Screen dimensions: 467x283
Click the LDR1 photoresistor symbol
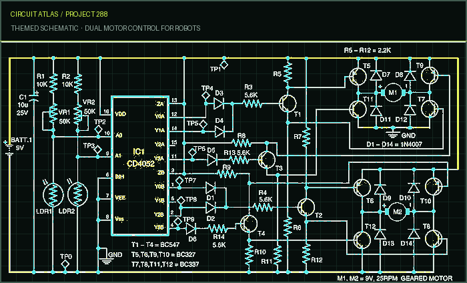coord(53,195)
